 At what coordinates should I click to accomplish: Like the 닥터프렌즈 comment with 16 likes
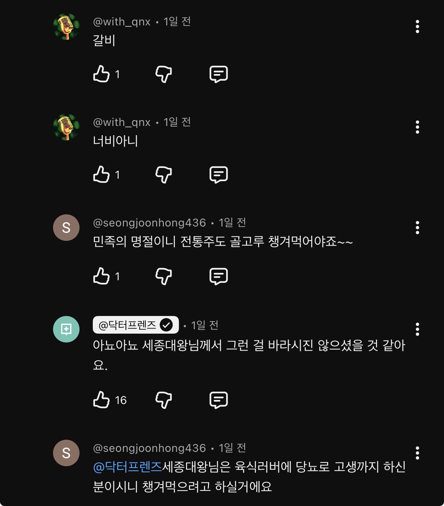coord(101,400)
